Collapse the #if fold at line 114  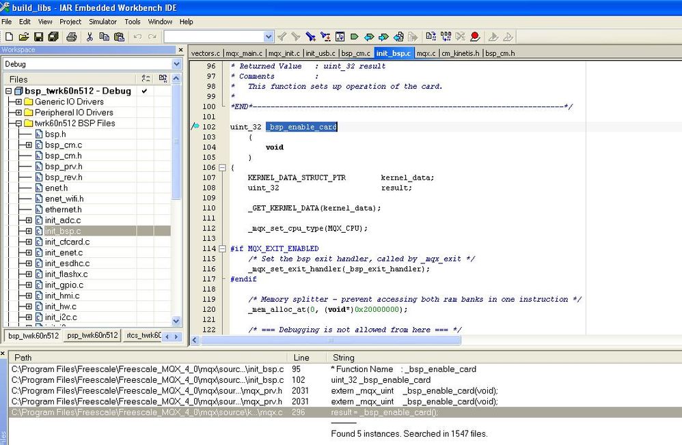tap(222, 248)
